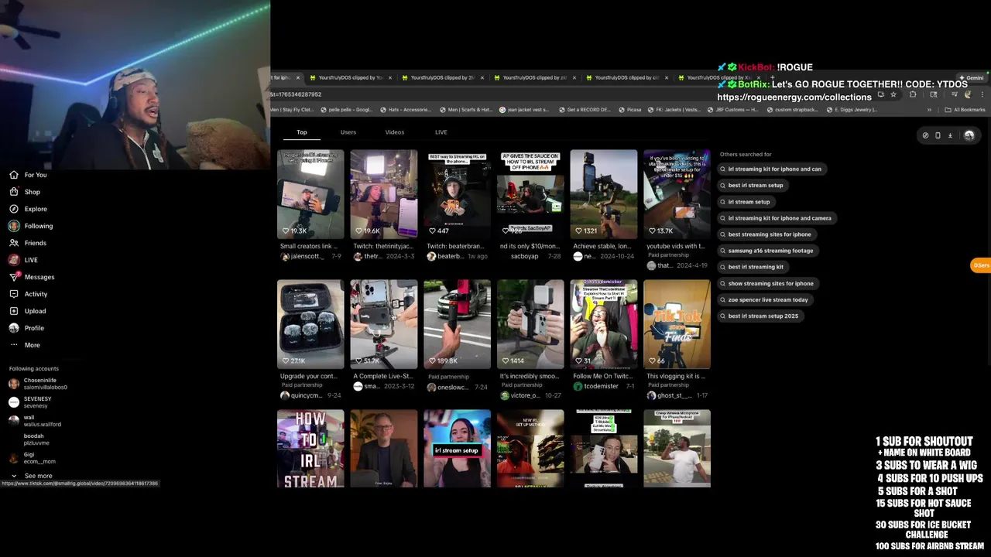Click 'best irl stream setup 2025' suggestion
991x557 pixels.
coord(759,316)
